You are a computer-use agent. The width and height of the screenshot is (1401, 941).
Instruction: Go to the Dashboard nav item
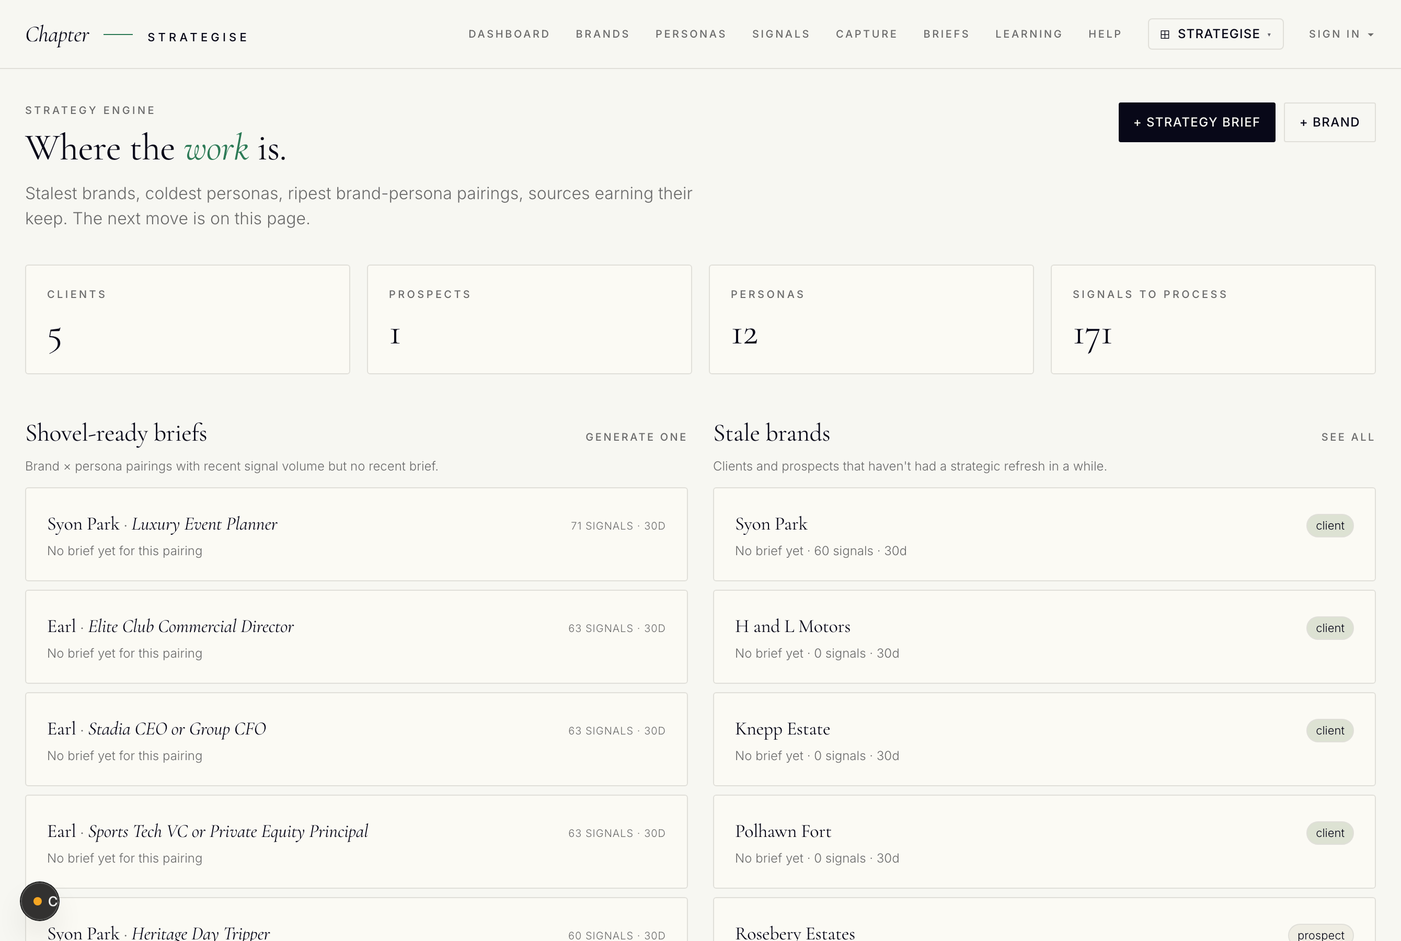pyautogui.click(x=509, y=34)
